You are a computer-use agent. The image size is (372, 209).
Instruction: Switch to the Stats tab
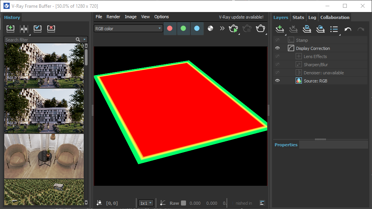tap(298, 17)
